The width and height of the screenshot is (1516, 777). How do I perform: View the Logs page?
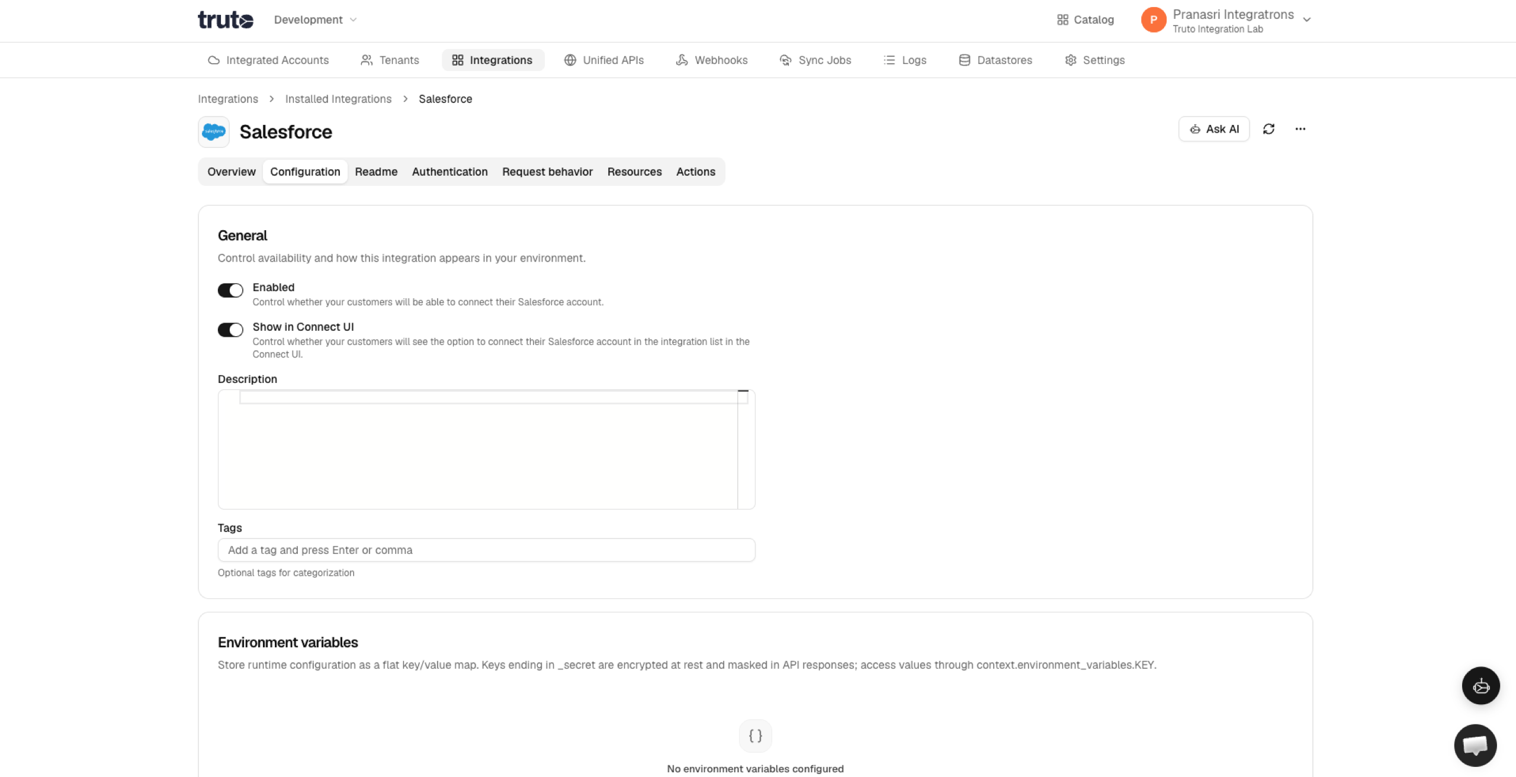coord(905,60)
